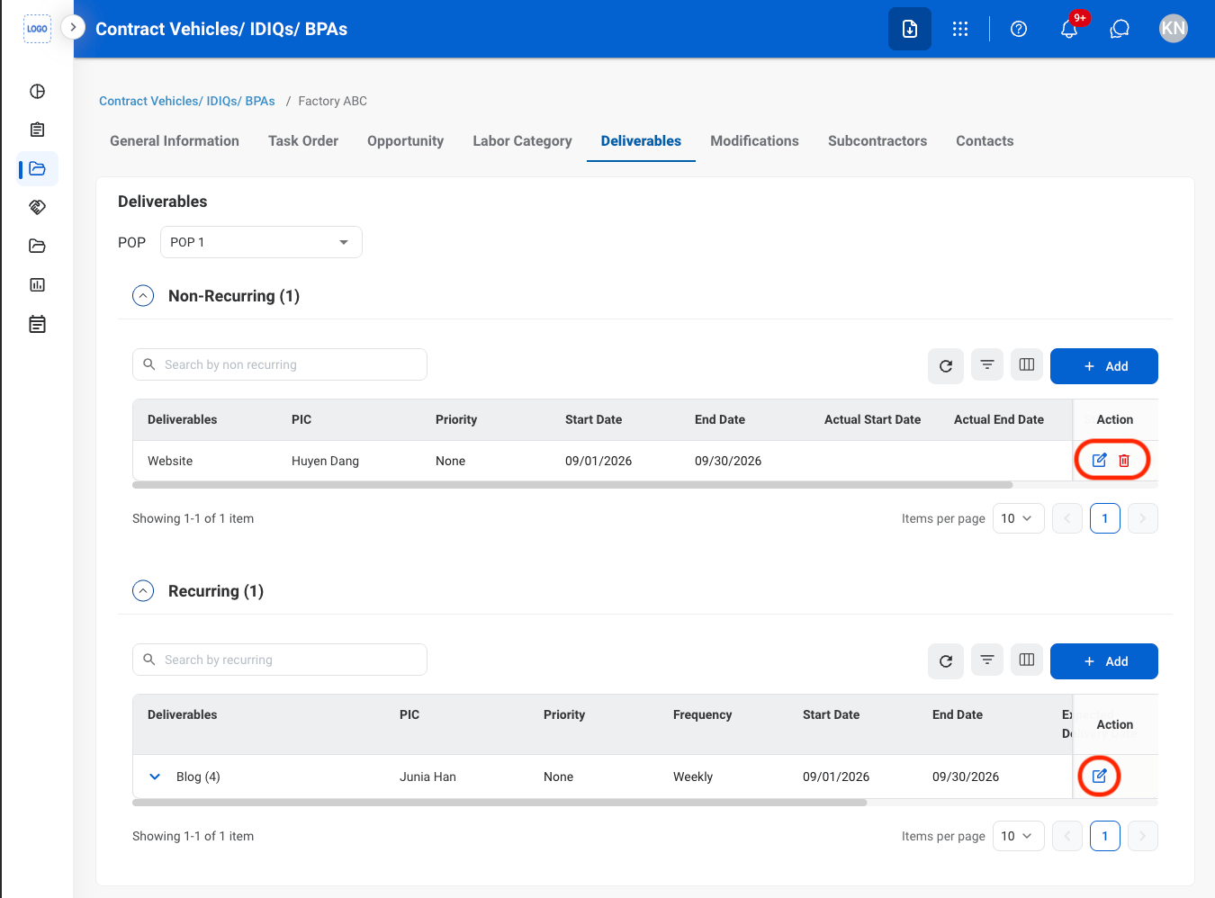Open the lower folder sidebar icon
The width and height of the screenshot is (1215, 898).
coord(37,246)
